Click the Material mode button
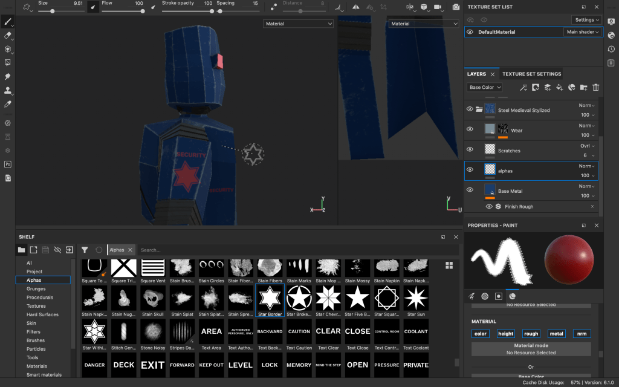This screenshot has height=387, width=619. (531, 349)
